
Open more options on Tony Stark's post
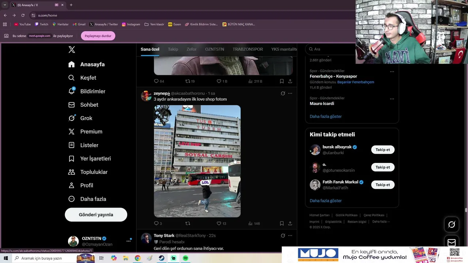(x=290, y=236)
